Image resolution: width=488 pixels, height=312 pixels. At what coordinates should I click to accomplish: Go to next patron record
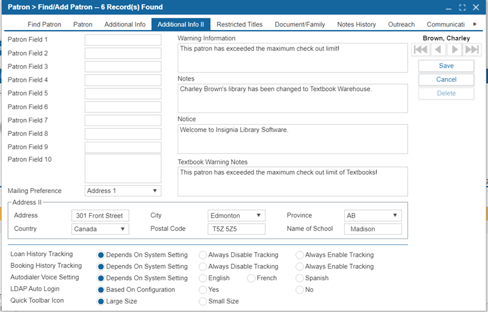(455, 49)
